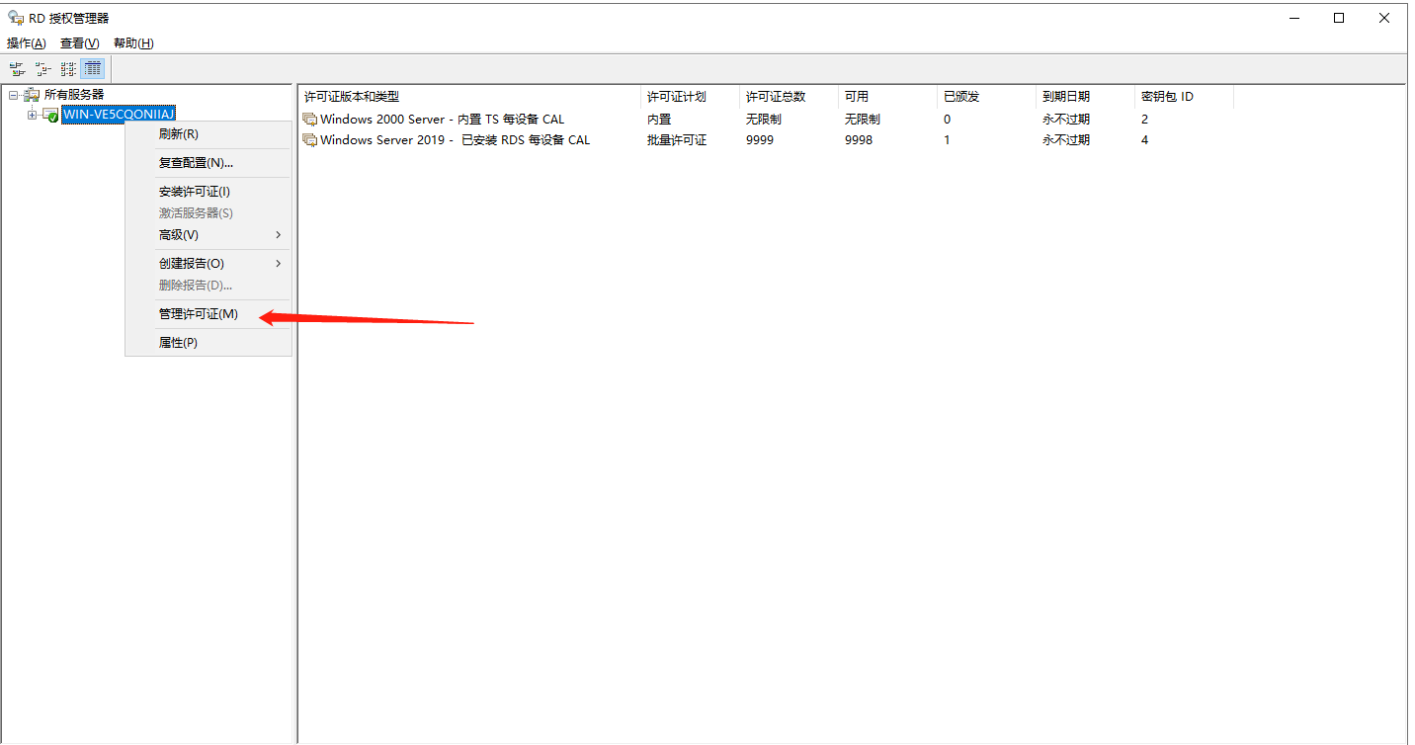This screenshot has width=1415, height=745.
Task: Maximize the RD 授权管理器 window
Action: (1339, 18)
